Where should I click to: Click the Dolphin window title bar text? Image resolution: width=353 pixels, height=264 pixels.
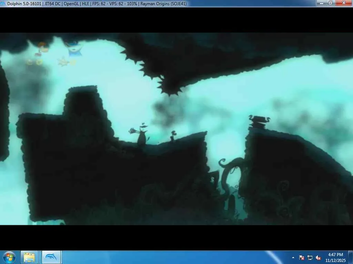97,3
